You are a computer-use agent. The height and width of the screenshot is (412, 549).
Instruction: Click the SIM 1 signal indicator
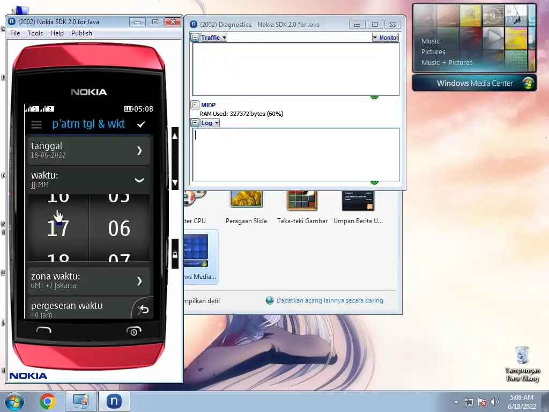[32, 109]
